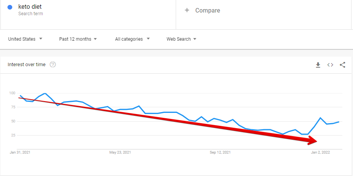This screenshot has width=353, height=176.
Task: Select the Jan 31, 2021 axis label
Action: pyautogui.click(x=20, y=152)
